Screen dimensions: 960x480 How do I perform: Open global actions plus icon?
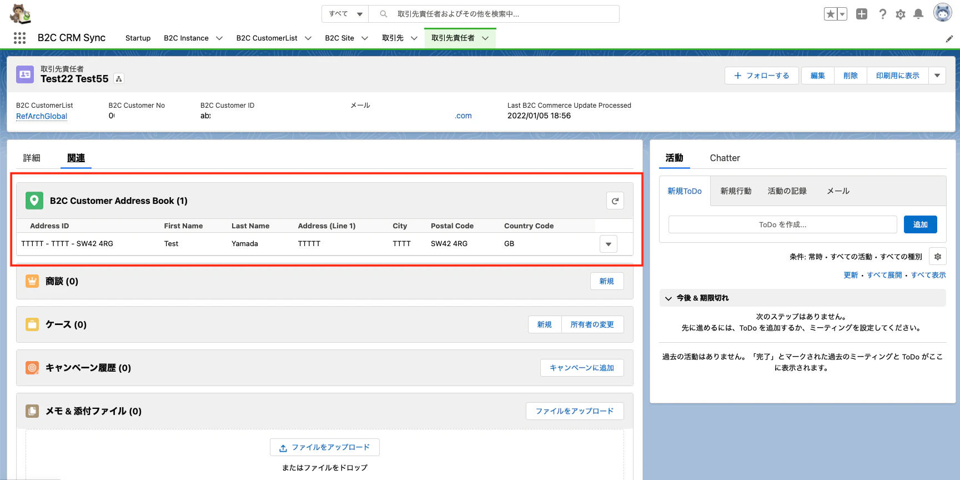862,14
